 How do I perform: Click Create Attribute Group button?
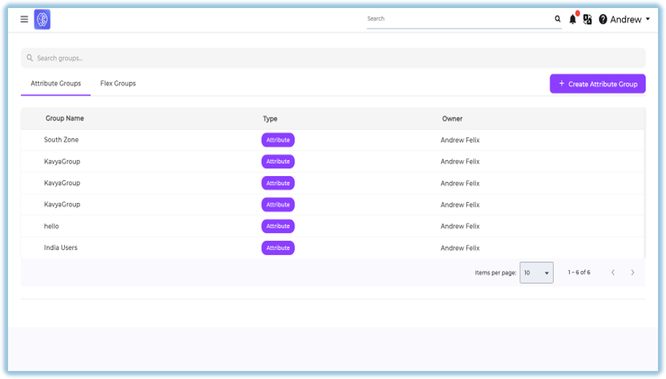tap(597, 84)
